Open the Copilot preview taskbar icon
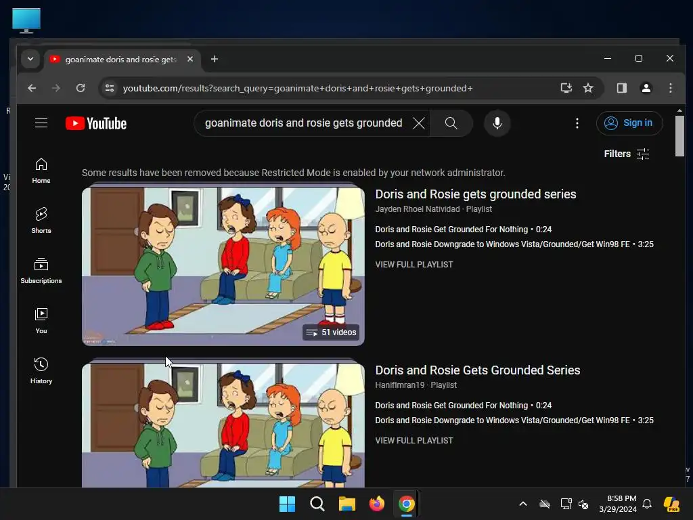 pos(672,504)
